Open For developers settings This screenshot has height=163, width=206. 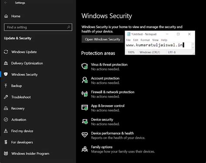point(22,142)
